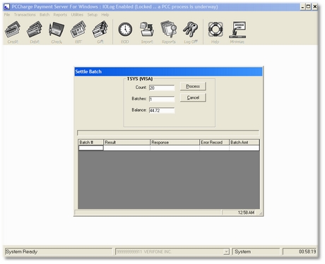Open the Gift card tool

pos(100,32)
